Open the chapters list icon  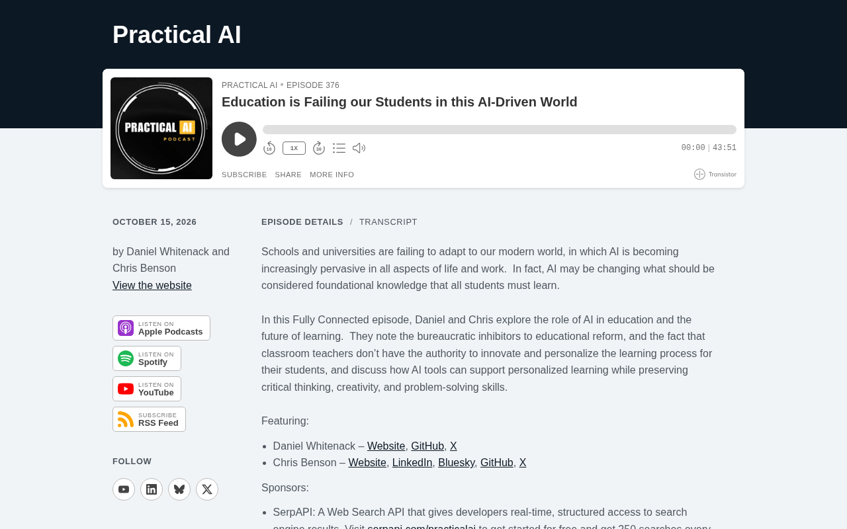click(339, 148)
